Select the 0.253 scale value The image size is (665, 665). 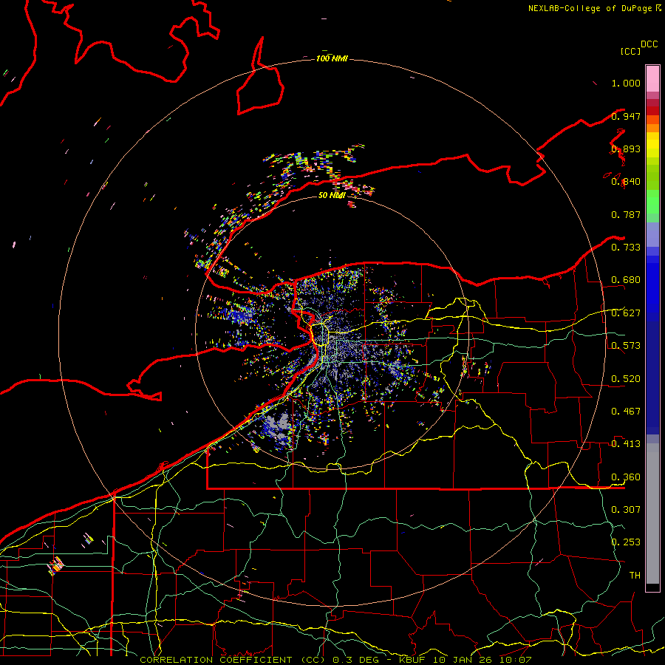coord(626,542)
